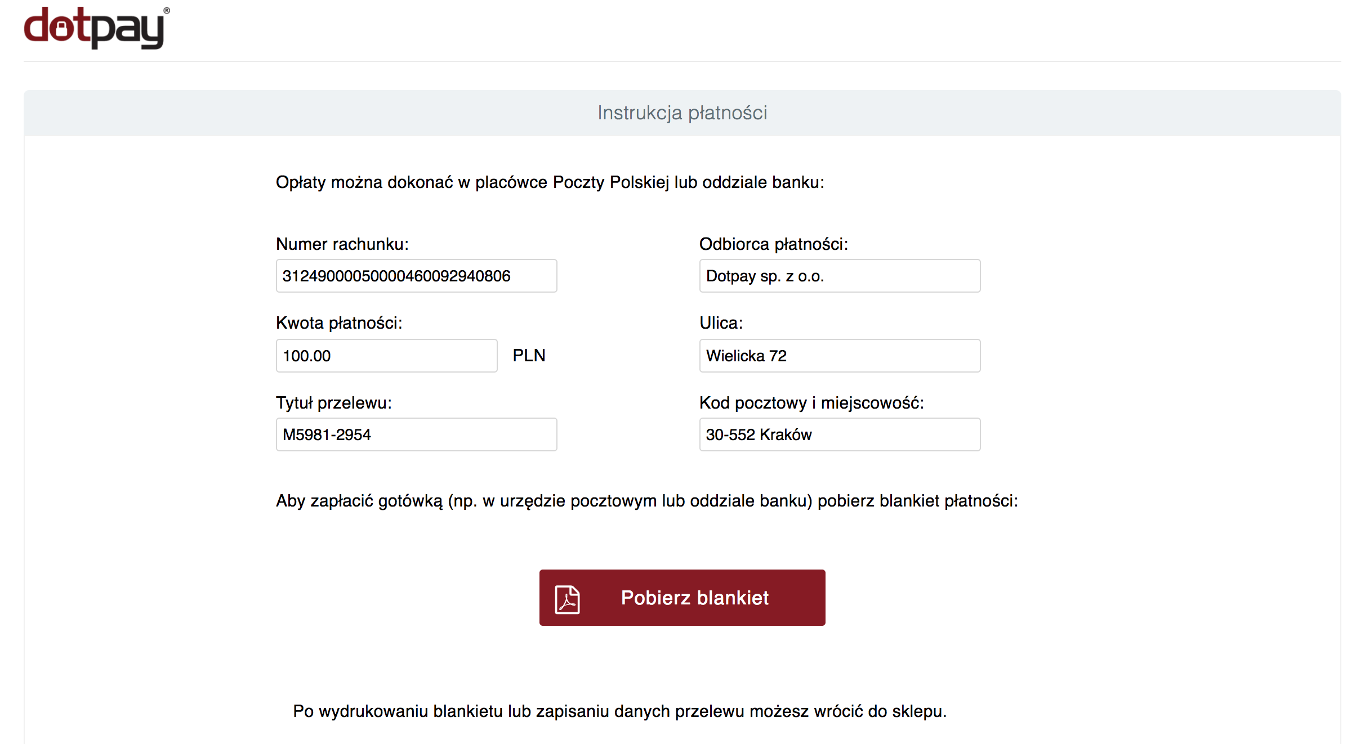
Task: Click the Instrukcja płatności header
Action: [x=682, y=113]
